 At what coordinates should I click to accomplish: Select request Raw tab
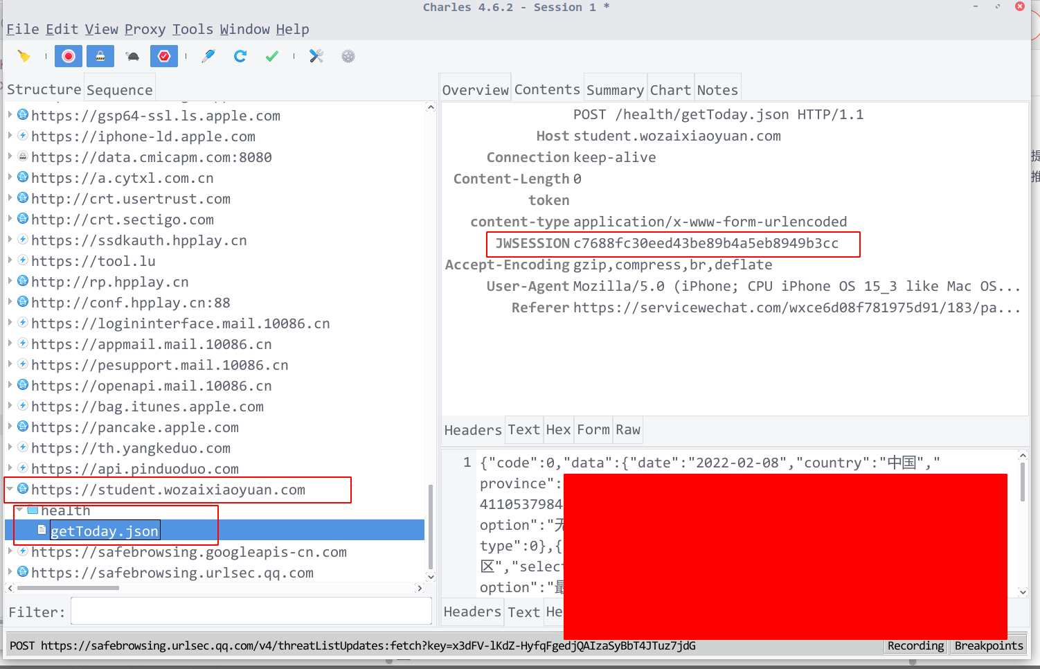628,429
